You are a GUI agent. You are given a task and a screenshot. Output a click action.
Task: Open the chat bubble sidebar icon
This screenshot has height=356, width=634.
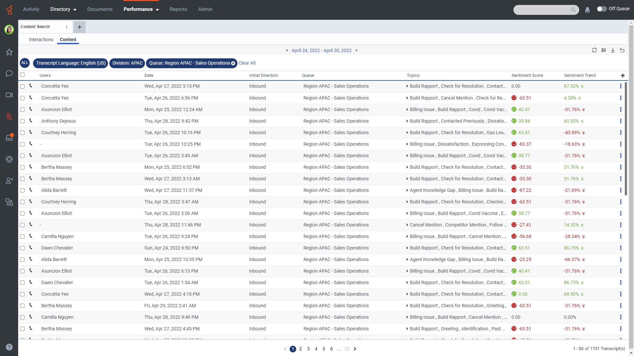point(9,73)
